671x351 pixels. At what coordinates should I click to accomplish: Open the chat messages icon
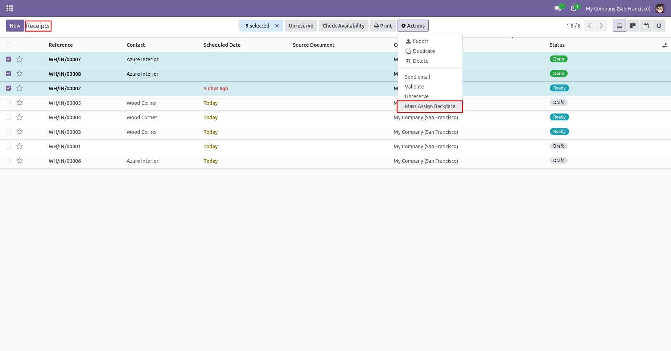557,8
